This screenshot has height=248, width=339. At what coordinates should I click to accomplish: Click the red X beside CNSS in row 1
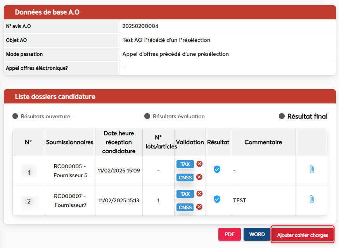tap(199, 177)
